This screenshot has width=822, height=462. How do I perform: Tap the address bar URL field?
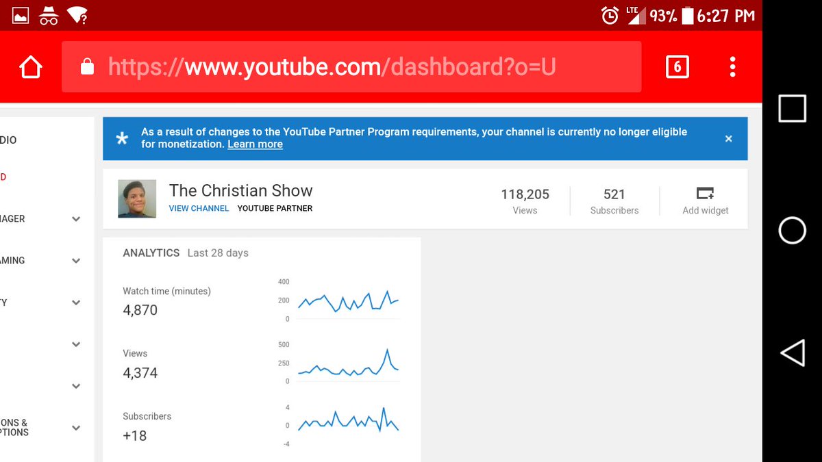click(351, 66)
